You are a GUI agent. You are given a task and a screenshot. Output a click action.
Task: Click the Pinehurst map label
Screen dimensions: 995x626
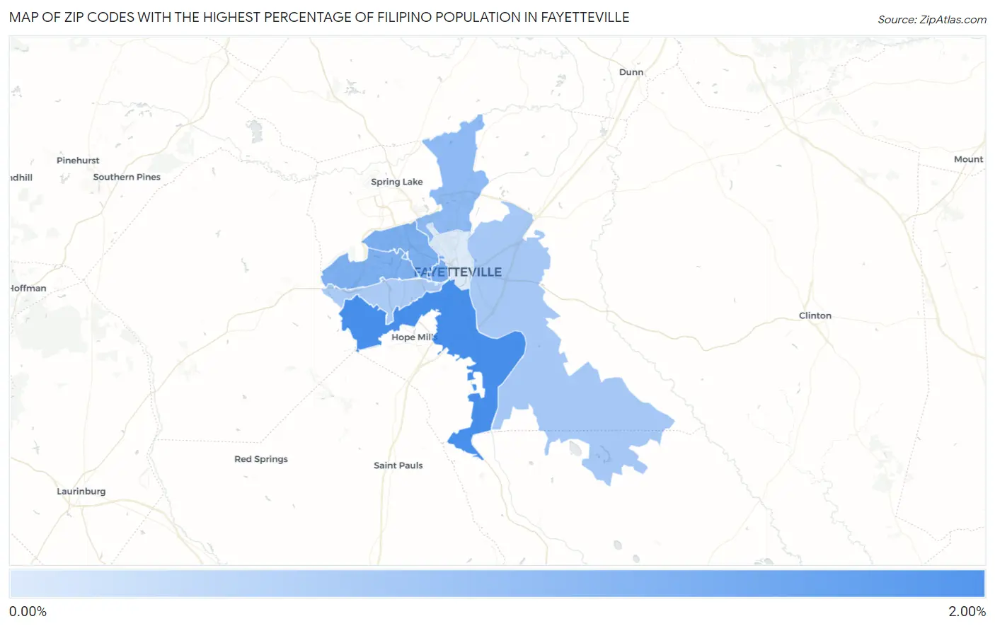pyautogui.click(x=78, y=161)
